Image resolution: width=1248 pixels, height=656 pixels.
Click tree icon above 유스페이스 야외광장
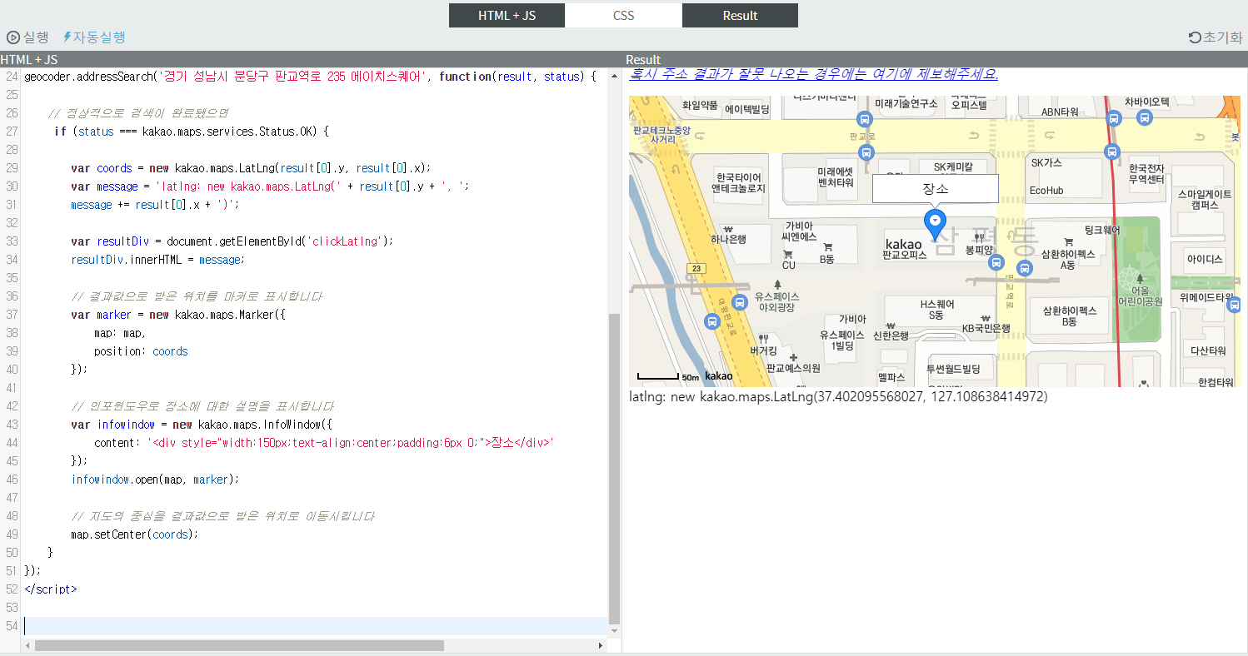[x=776, y=285]
